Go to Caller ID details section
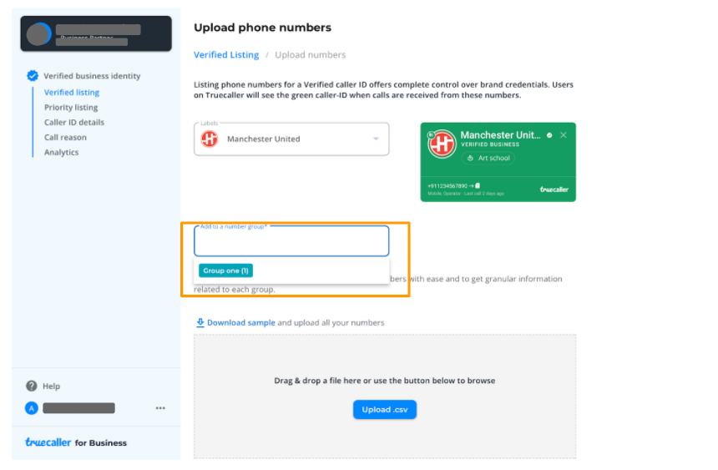 click(74, 123)
